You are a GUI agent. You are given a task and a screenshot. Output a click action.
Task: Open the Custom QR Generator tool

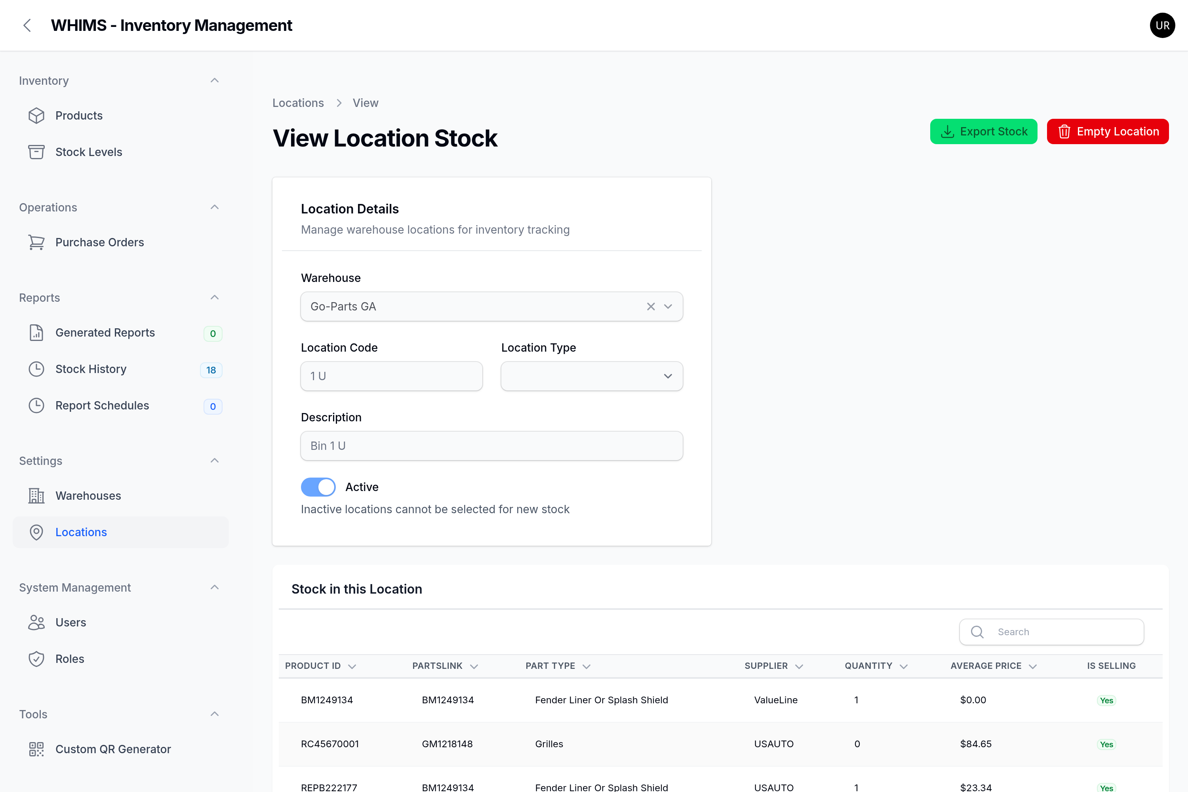(x=121, y=750)
